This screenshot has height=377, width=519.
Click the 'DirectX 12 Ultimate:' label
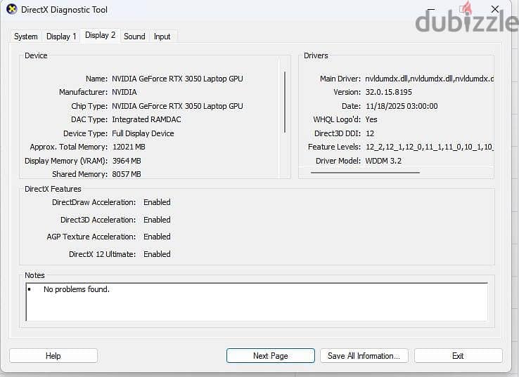click(x=102, y=254)
